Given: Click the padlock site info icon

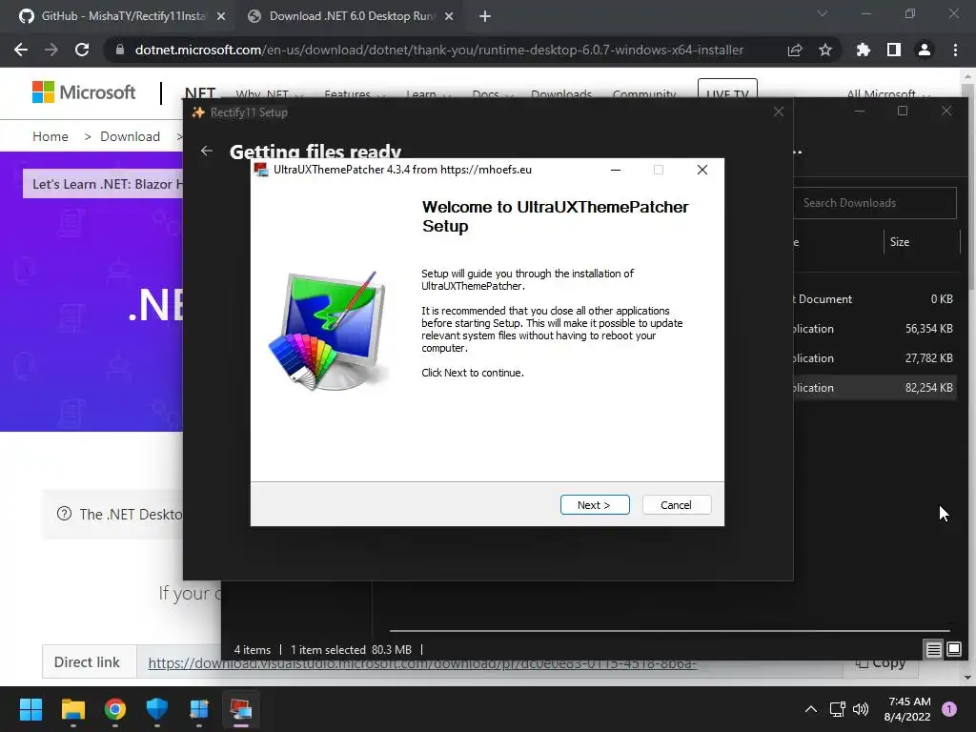Looking at the screenshot, I should pos(119,50).
